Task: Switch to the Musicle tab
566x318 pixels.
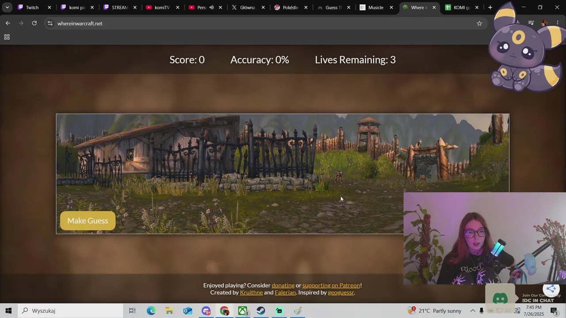Action: click(x=375, y=8)
